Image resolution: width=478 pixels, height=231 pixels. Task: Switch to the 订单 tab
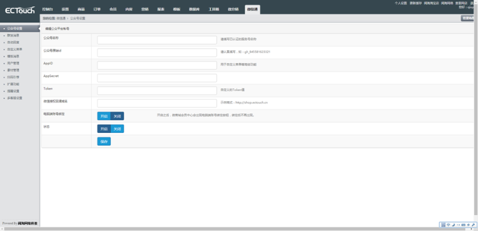98,10
